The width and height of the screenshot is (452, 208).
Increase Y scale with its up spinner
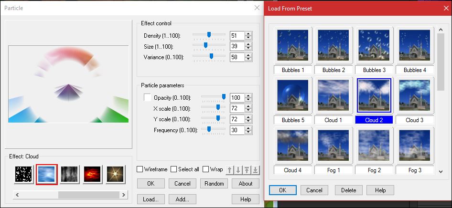pos(248,117)
